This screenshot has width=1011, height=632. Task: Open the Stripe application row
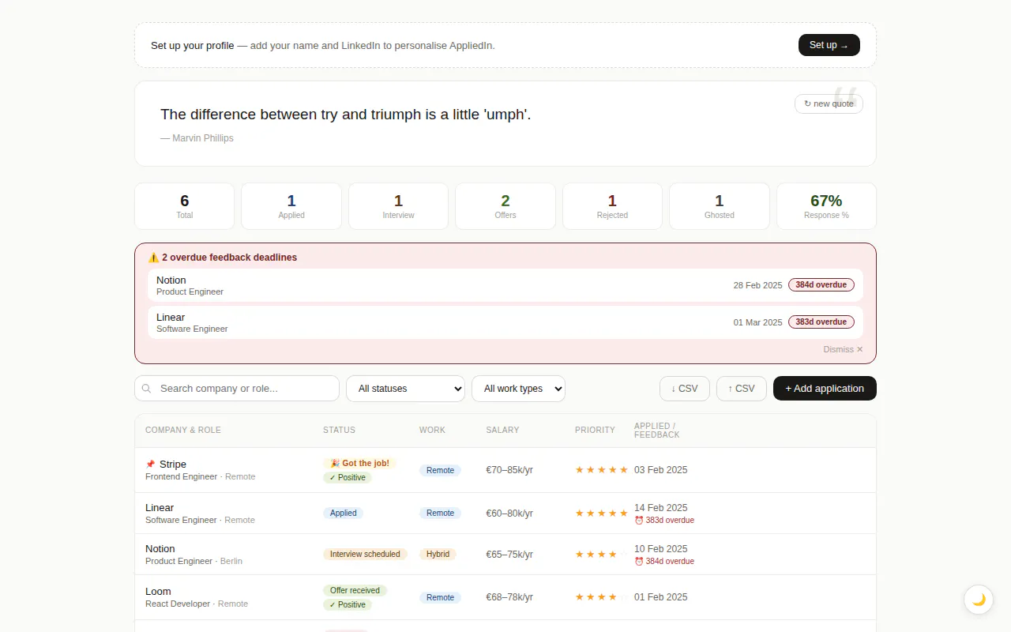[x=505, y=470]
